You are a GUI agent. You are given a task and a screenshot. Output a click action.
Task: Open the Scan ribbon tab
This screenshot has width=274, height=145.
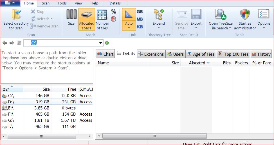coord(46,3)
